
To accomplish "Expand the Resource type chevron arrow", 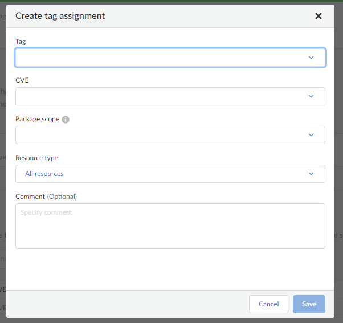I will (x=311, y=174).
